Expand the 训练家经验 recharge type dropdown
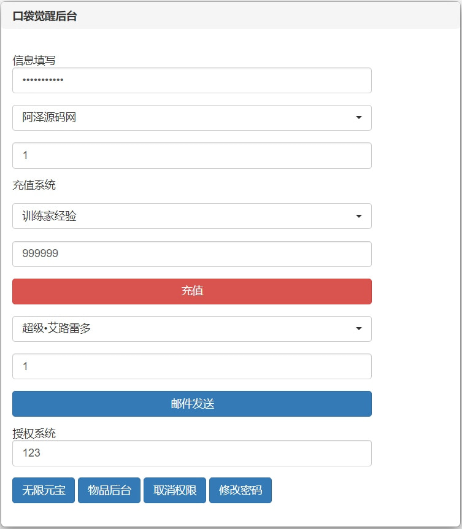462x529 pixels. 191,216
